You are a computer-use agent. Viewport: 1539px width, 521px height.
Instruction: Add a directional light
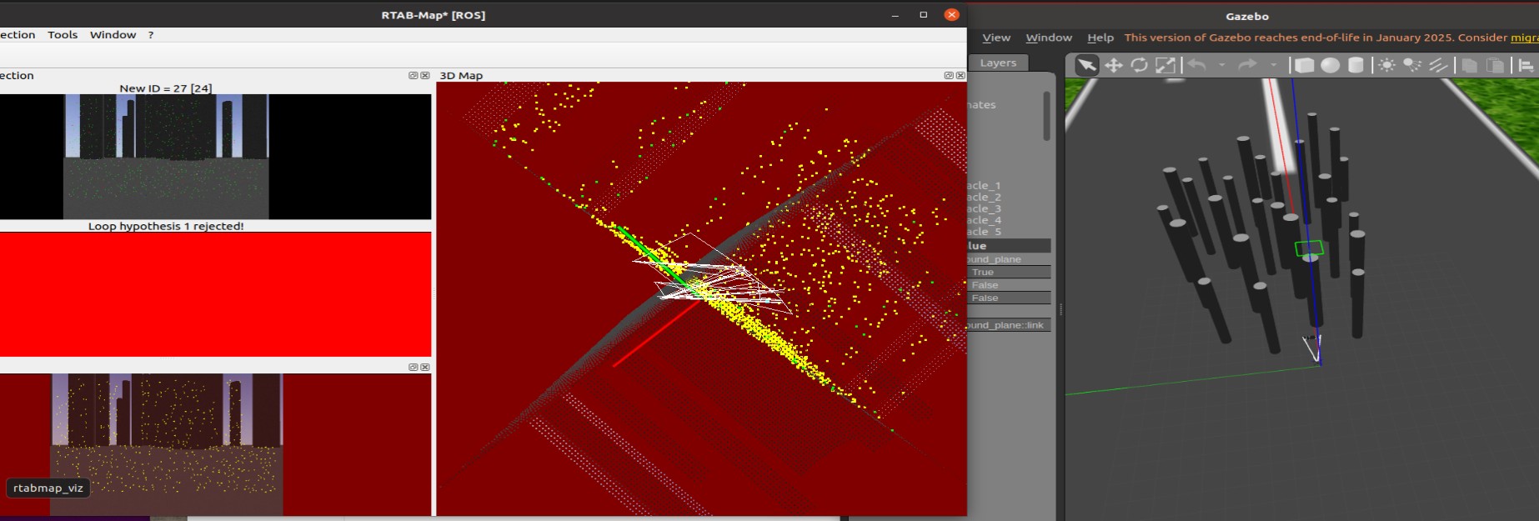point(1438,65)
